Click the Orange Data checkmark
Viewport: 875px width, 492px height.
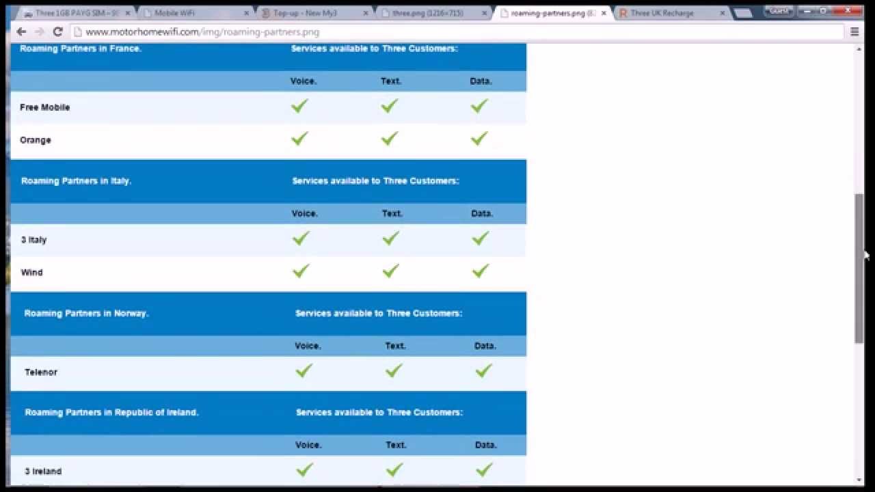479,139
